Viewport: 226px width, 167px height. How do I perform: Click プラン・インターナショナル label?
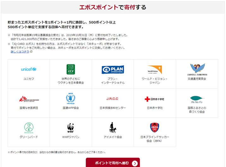click(x=113, y=81)
